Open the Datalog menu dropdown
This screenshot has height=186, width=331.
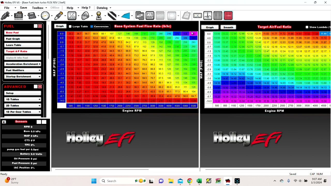coord(110,8)
